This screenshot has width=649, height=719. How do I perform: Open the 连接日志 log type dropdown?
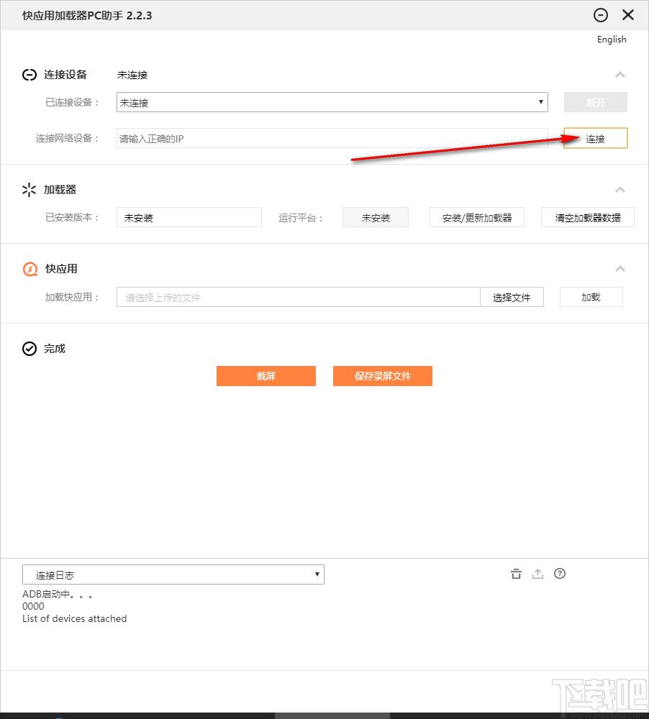coord(173,574)
